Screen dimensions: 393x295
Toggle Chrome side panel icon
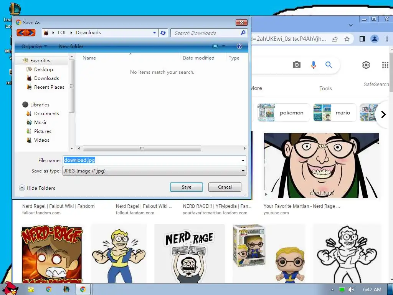(x=362, y=39)
